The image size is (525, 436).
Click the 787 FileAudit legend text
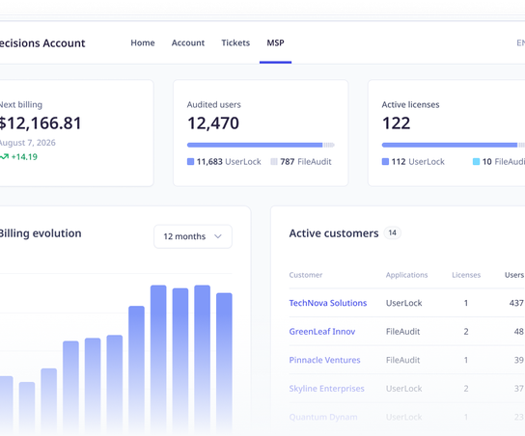pyautogui.click(x=306, y=162)
